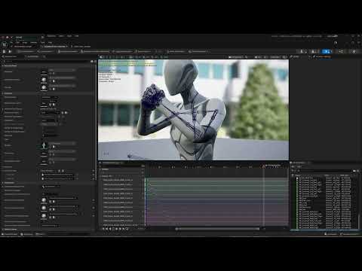Click the gear settings icon in the details panel
Viewport: 362px width, 271px height.
tap(95, 61)
